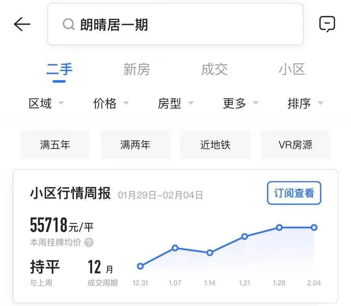
Task: Tap the 1.07 marker on trend line
Action: (175, 248)
